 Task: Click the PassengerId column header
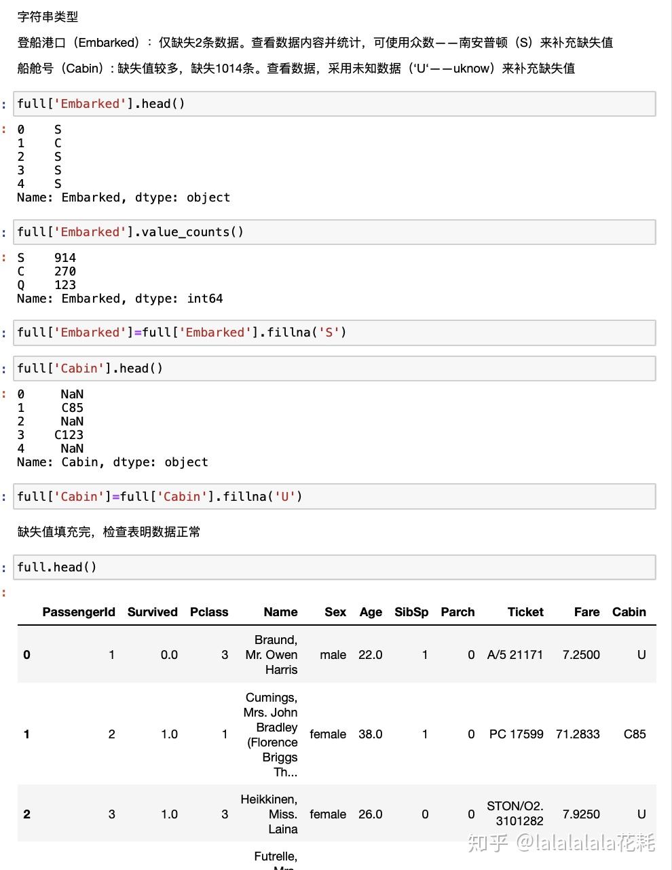(79, 612)
